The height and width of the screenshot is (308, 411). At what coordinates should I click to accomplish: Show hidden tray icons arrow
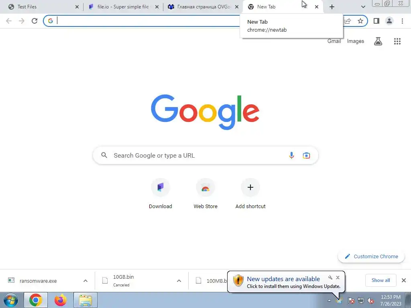tap(329, 301)
